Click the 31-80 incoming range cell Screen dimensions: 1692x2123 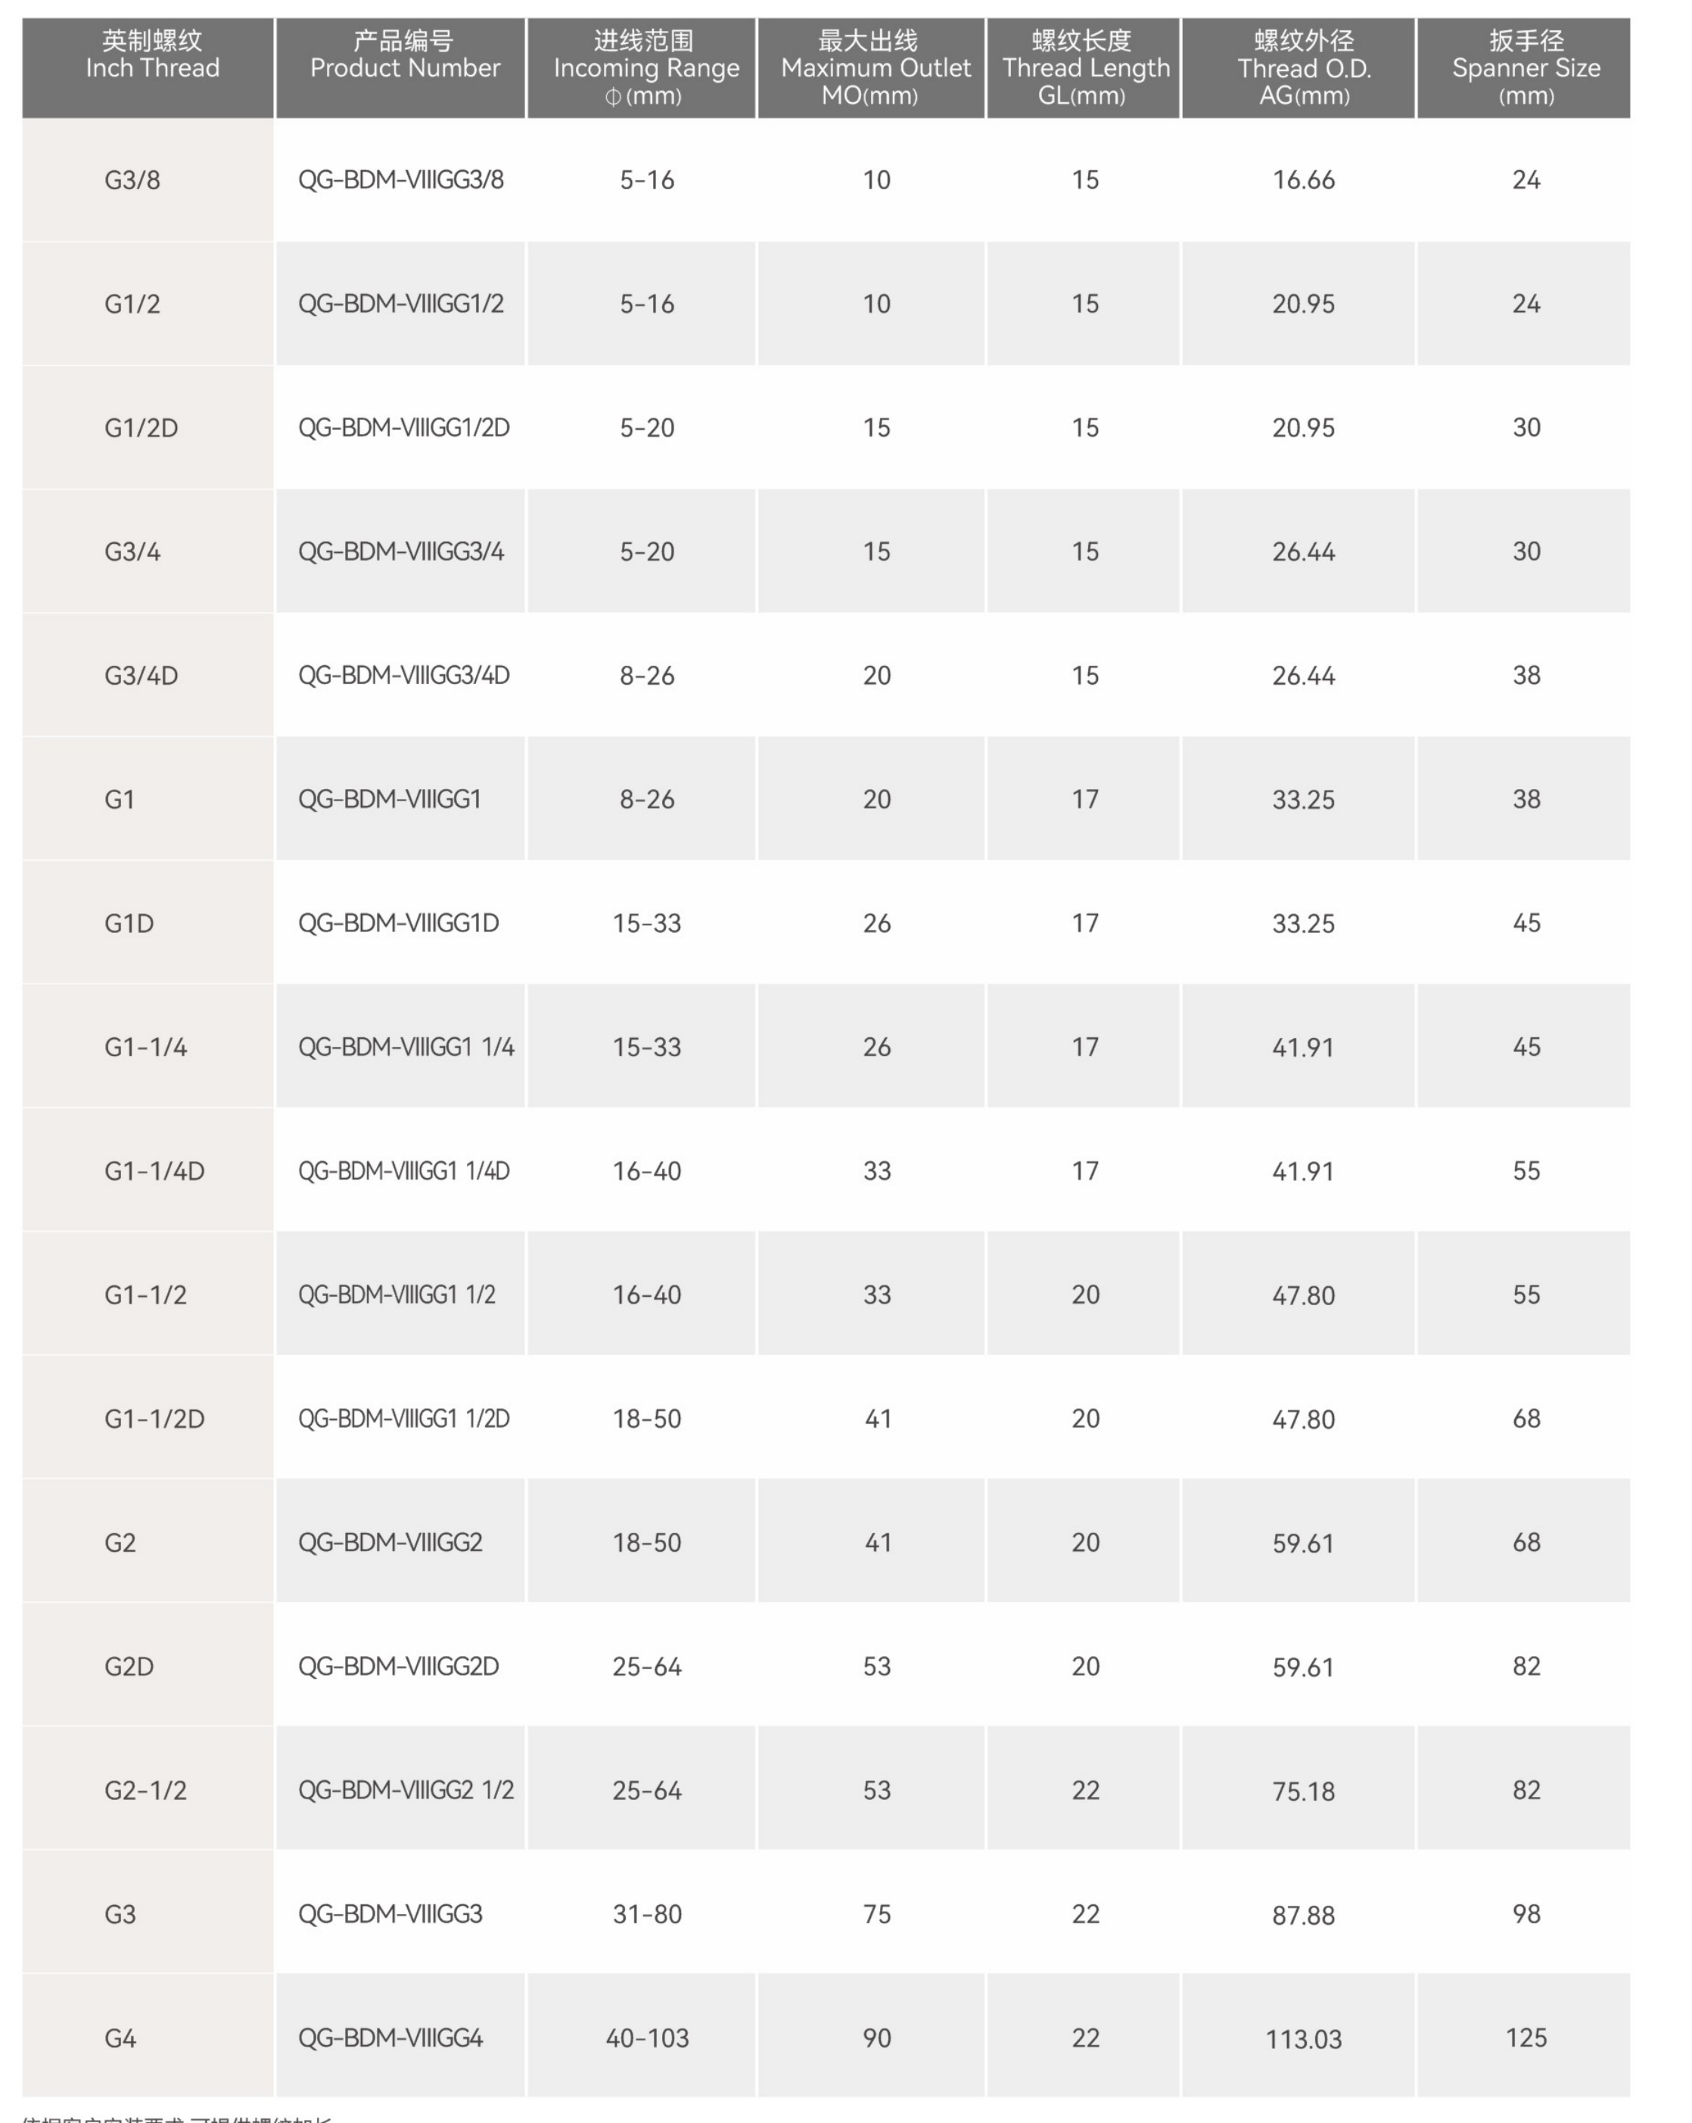tap(647, 1914)
